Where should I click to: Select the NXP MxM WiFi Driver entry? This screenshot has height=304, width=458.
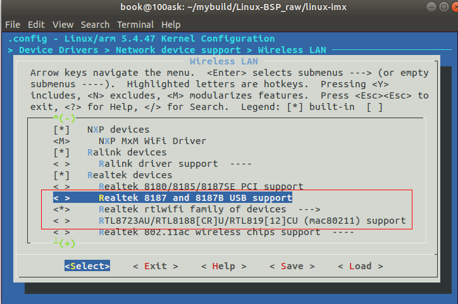[x=152, y=141]
